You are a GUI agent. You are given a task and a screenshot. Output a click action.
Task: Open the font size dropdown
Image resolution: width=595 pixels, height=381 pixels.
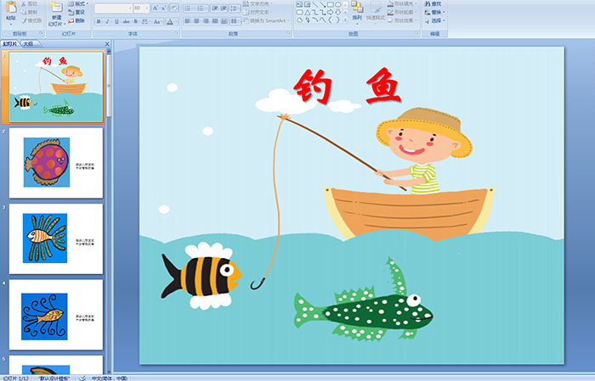(x=145, y=8)
